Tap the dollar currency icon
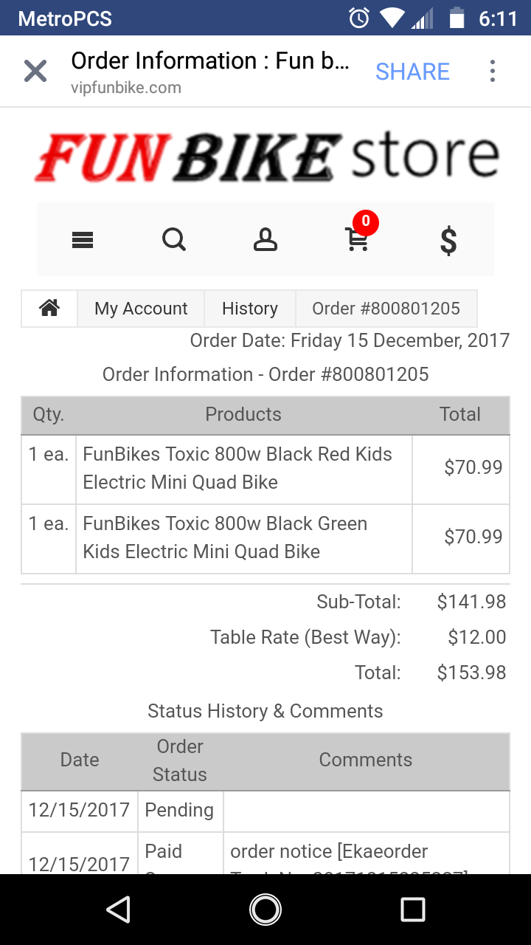This screenshot has width=531, height=945. click(x=448, y=241)
